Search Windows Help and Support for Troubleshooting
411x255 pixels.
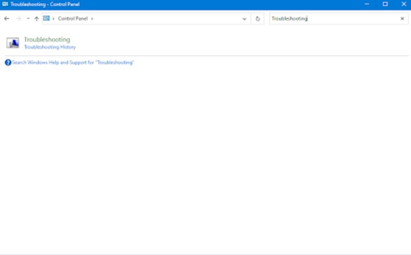(73, 63)
